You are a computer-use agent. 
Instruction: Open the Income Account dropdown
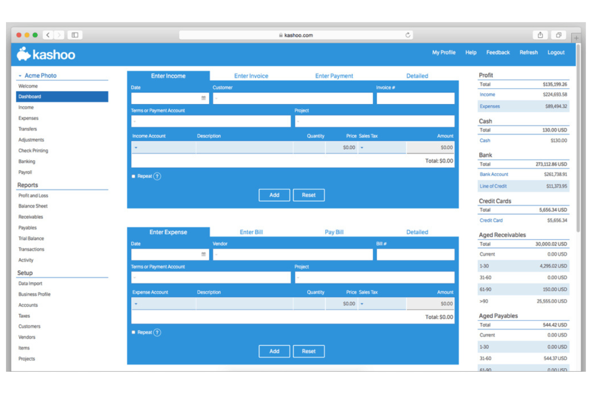tap(136, 147)
